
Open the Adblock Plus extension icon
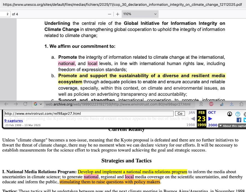(x=211, y=104)
